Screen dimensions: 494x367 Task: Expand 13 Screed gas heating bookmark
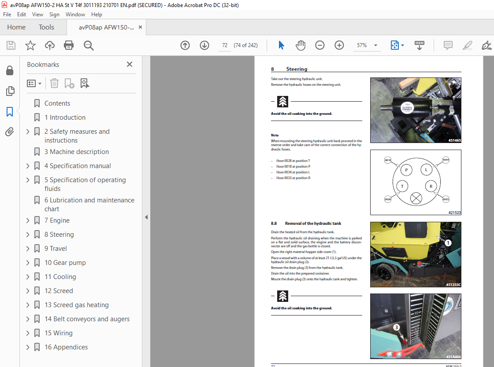pyautogui.click(x=28, y=305)
